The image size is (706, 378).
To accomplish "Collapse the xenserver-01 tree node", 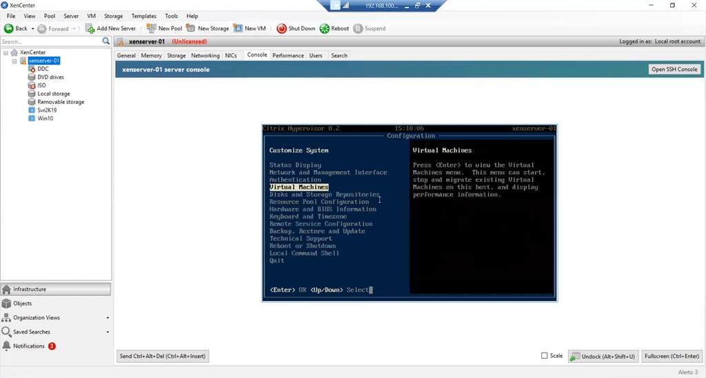I will tap(14, 61).
